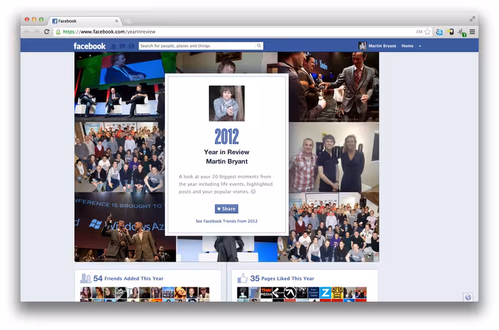Bookmark page with the star icon
Image resolution: width=499 pixels, height=330 pixels.
click(x=427, y=32)
